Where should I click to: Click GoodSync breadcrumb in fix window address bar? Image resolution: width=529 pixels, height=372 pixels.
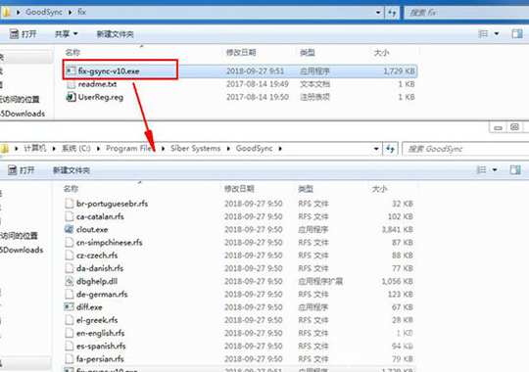(44, 12)
